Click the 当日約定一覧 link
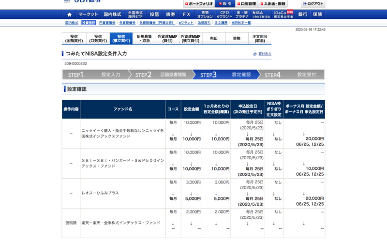This screenshot has width=387, height=242. [241, 23]
